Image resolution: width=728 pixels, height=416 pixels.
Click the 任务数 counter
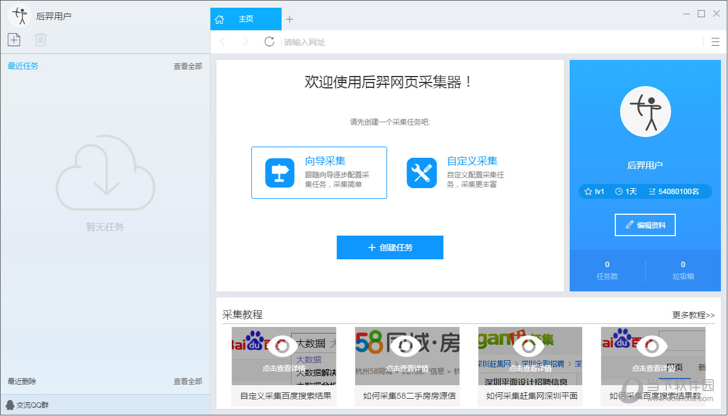click(x=607, y=271)
